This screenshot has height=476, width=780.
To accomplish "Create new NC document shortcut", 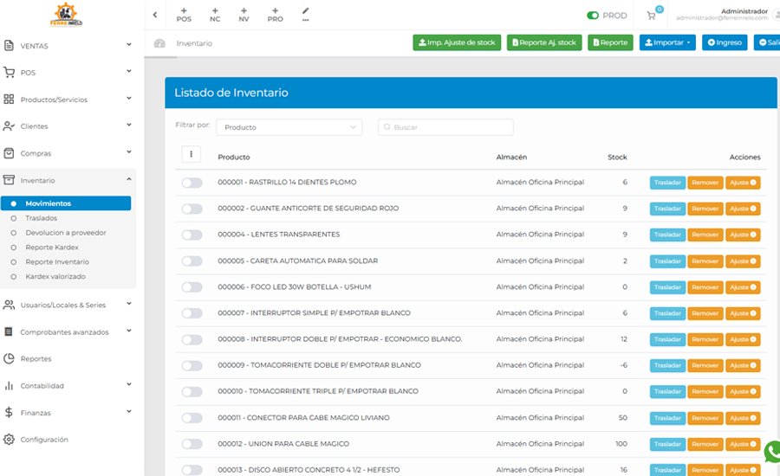I will click(215, 15).
